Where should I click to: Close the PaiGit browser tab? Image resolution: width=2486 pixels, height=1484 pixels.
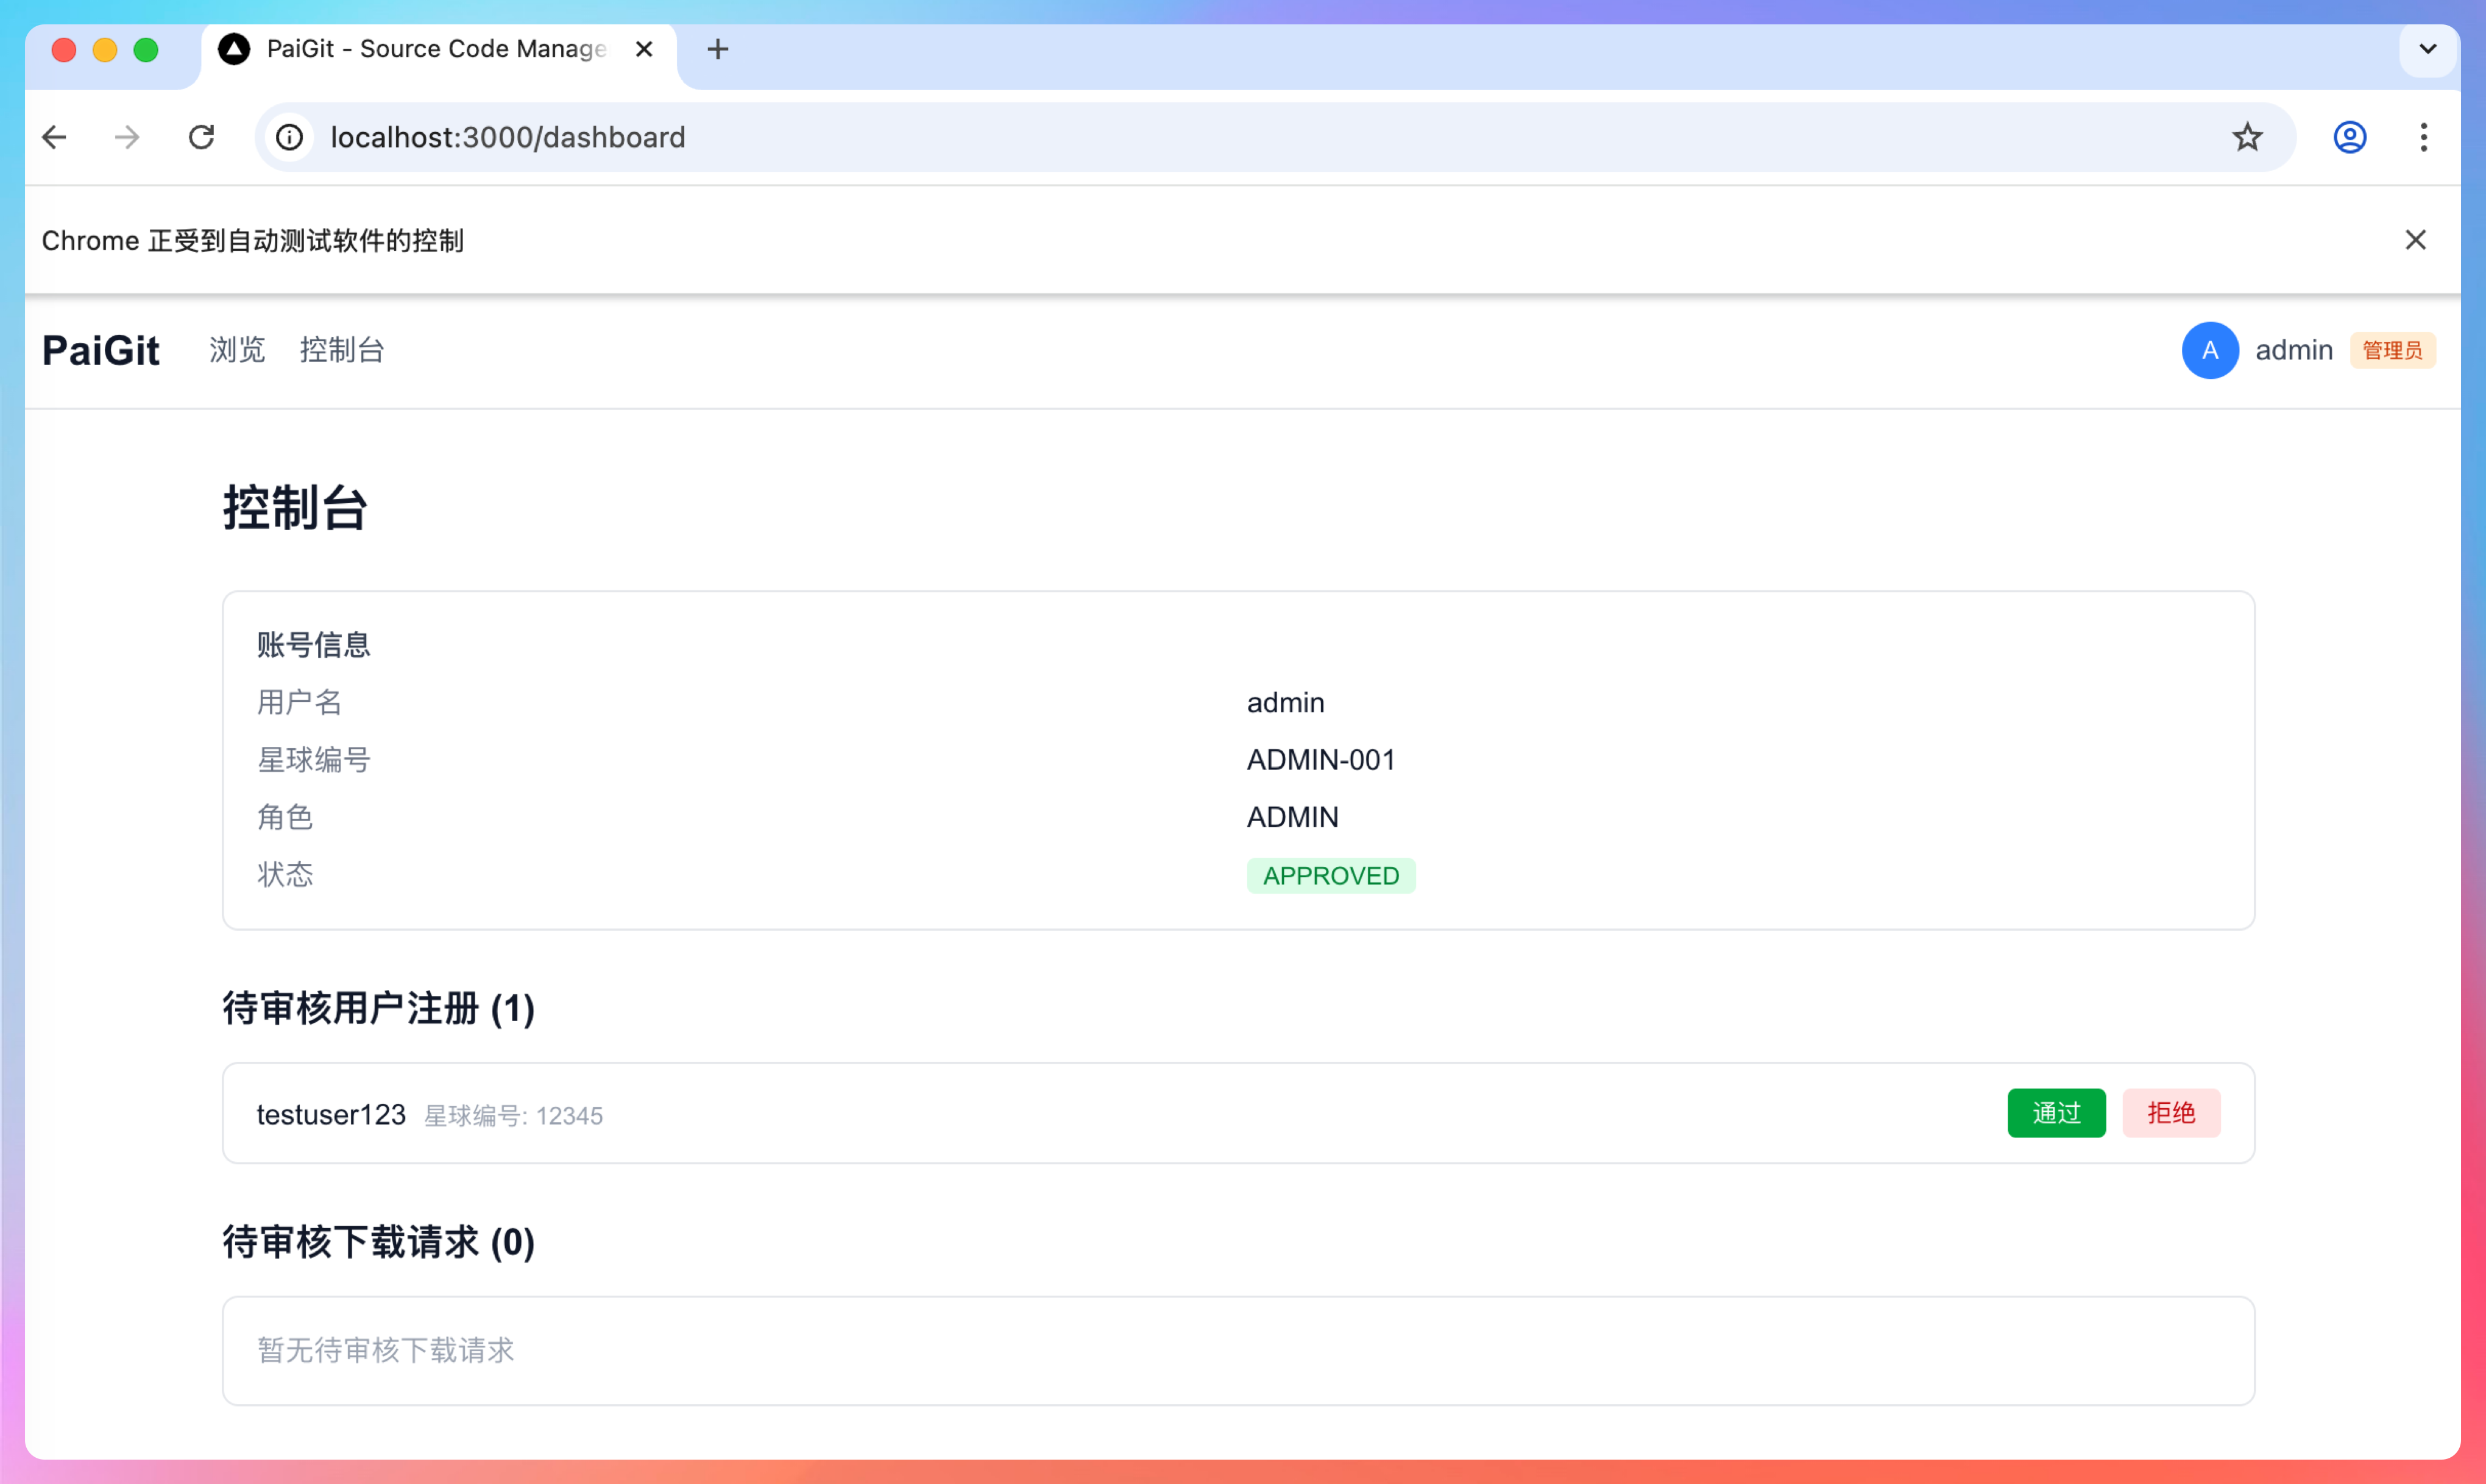pos(644,49)
